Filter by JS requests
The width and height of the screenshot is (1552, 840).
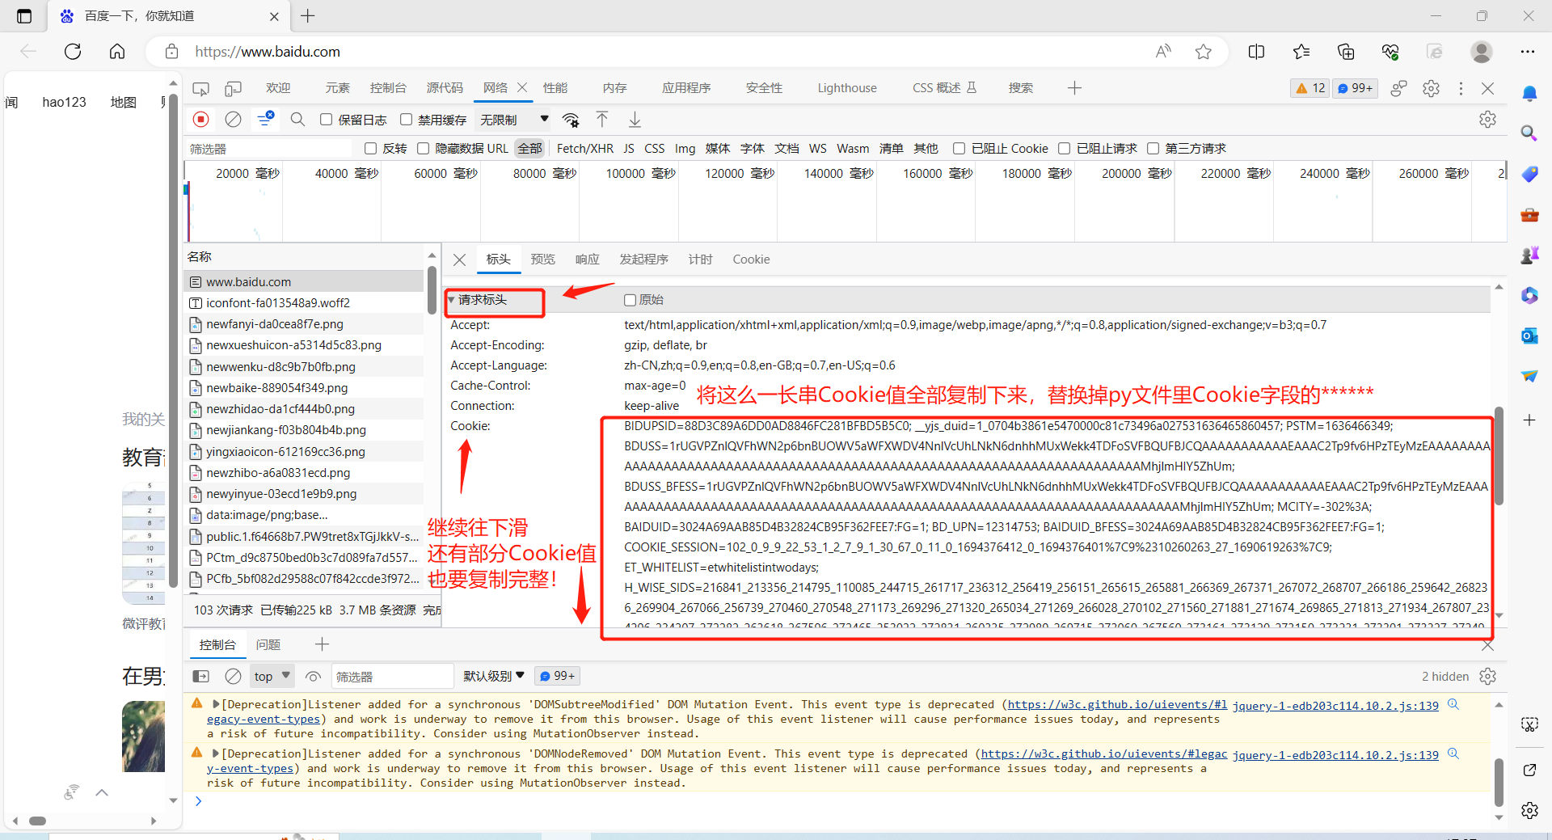[x=629, y=148]
